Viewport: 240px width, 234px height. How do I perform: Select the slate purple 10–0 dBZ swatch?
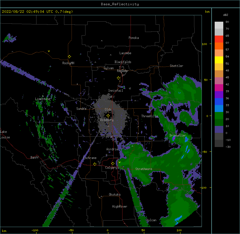tap(219, 130)
